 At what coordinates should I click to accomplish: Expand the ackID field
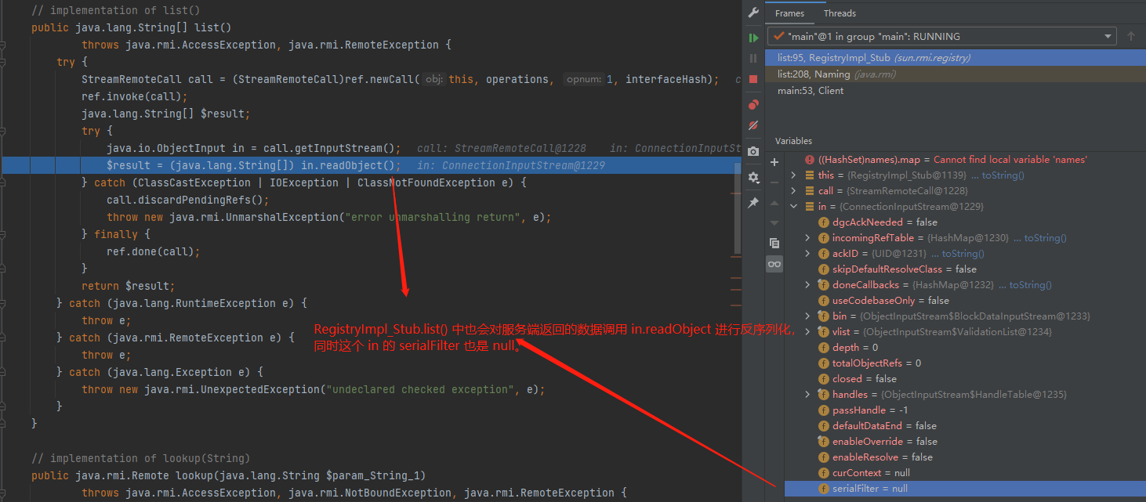808,254
